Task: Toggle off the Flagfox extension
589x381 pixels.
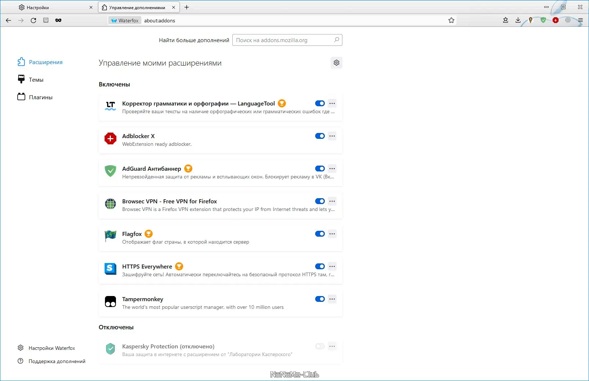Action: coord(320,234)
